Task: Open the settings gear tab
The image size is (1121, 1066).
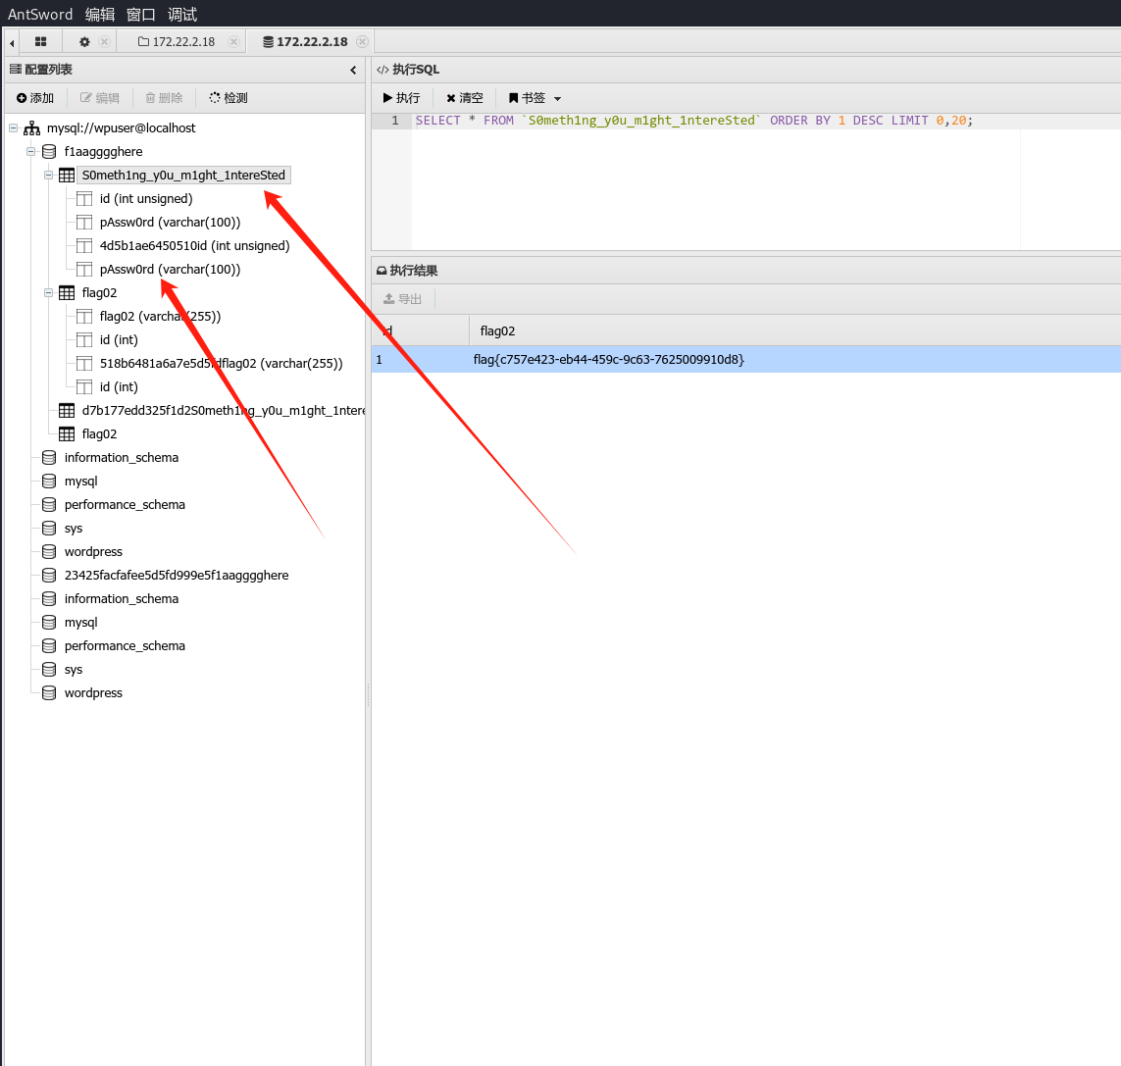Action: [84, 41]
